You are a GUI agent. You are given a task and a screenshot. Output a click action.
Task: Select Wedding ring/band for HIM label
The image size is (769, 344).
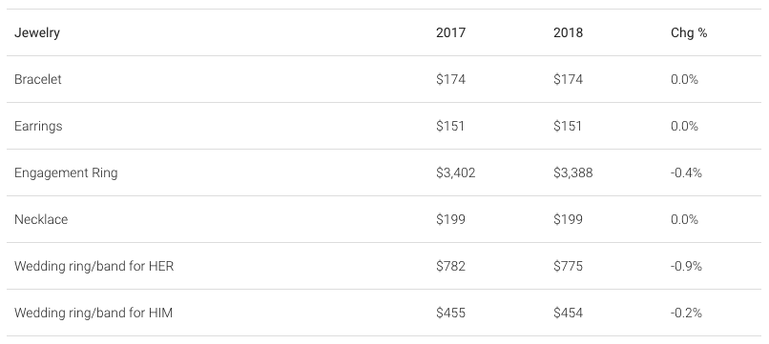[94, 313]
